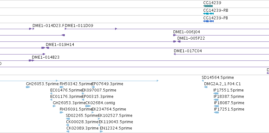
Task: Select the glyph under IP17551.5prime
Action: click(x=216, y=93)
